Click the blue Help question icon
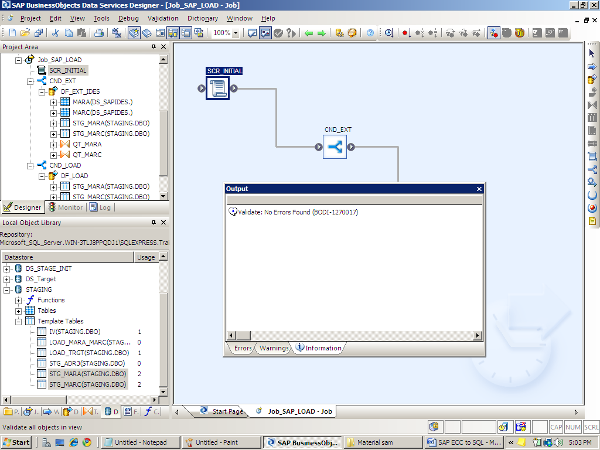 (x=370, y=33)
